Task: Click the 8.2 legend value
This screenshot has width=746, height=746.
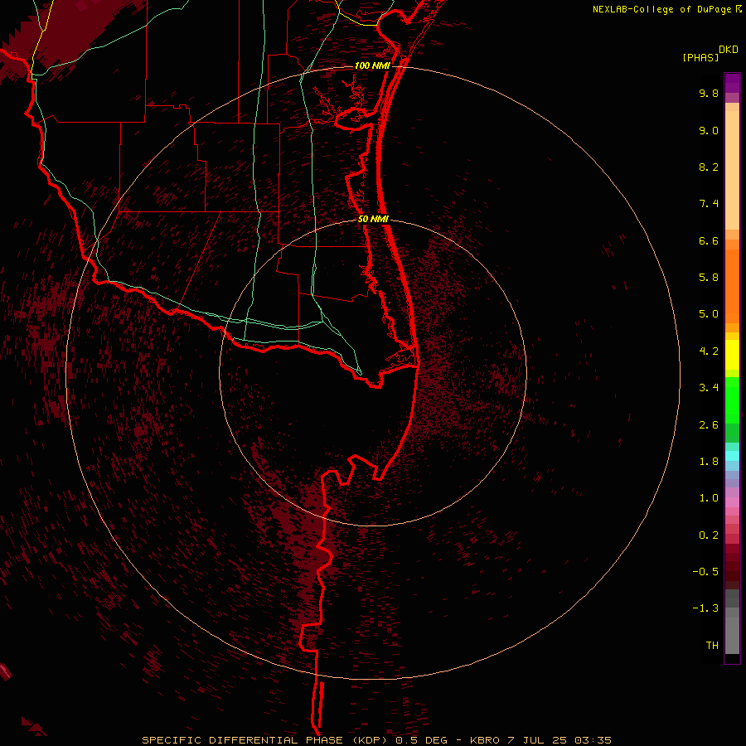Action: click(x=709, y=167)
